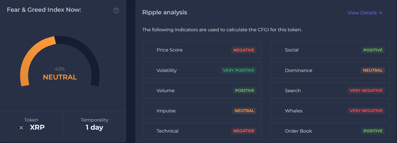
Task: Open the Token XRP selector
Action: (31, 124)
